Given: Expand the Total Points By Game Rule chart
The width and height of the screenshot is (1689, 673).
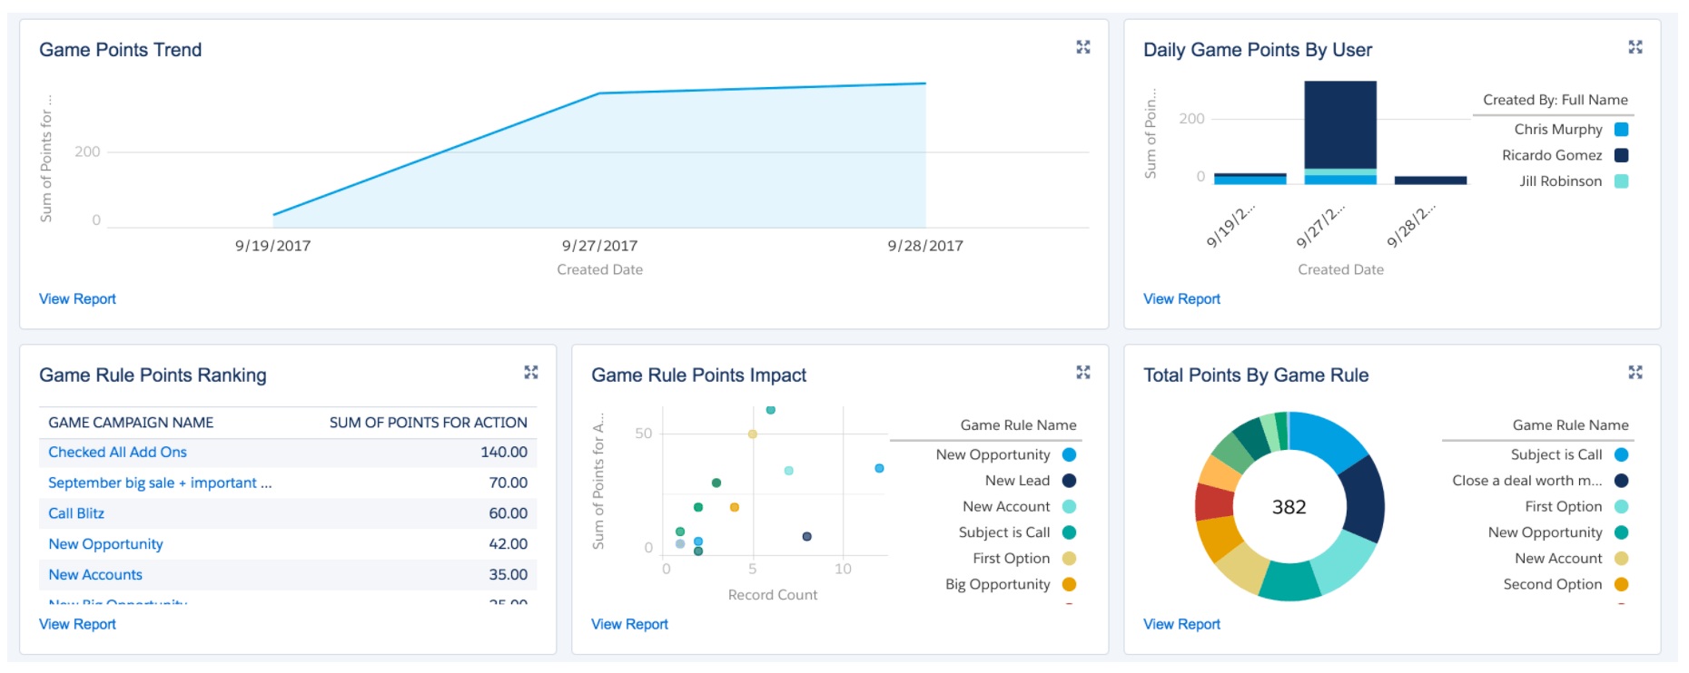Looking at the screenshot, I should pyautogui.click(x=1635, y=373).
